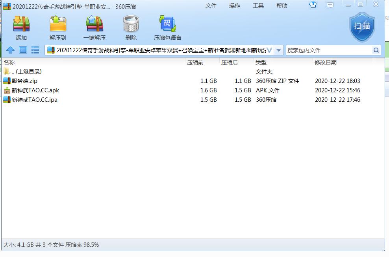Screen dimensions: 389x257
Task: Open the Tools (工具) menu
Action: tap(258, 6)
